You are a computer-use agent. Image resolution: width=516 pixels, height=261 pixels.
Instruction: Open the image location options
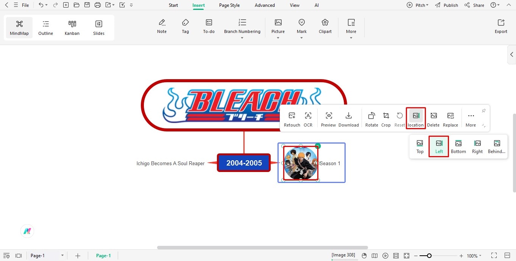[416, 119]
